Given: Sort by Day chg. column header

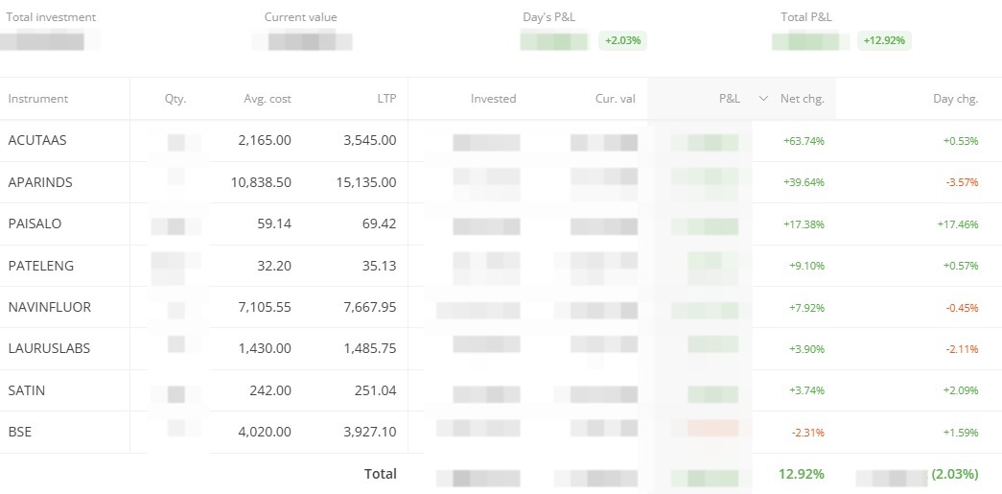Looking at the screenshot, I should pos(955,99).
